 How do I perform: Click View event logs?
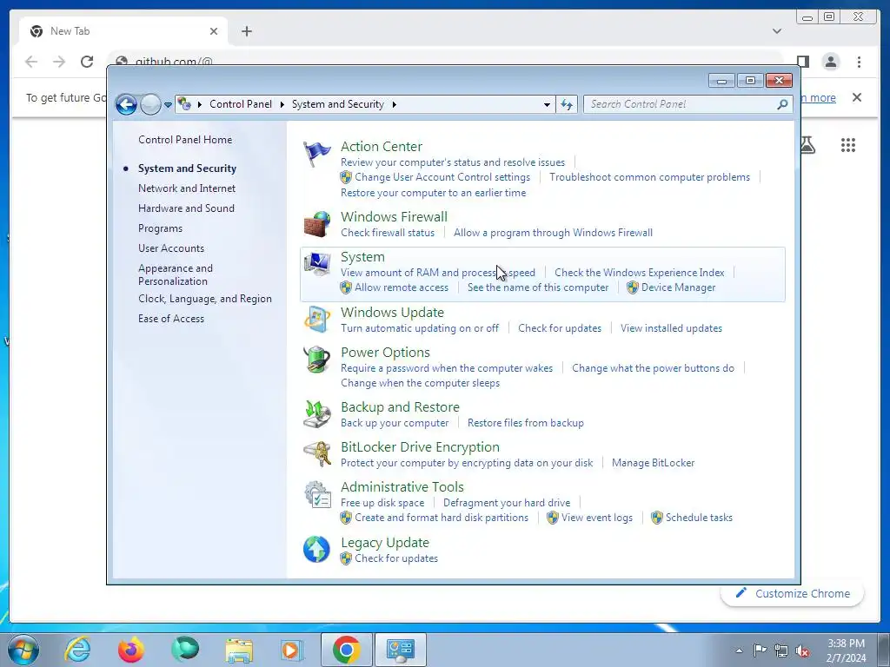tap(596, 518)
